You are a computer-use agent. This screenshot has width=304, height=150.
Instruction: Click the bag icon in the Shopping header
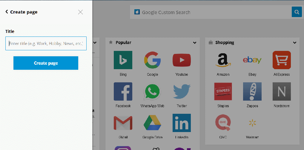210,42
